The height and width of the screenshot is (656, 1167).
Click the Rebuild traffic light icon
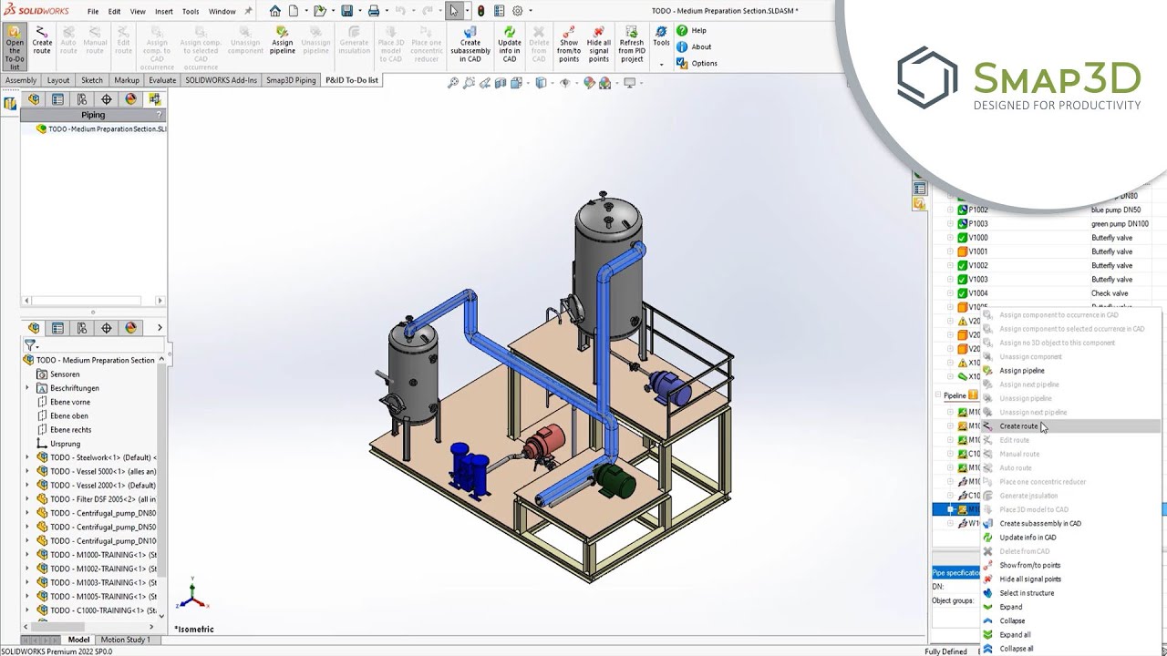click(480, 11)
